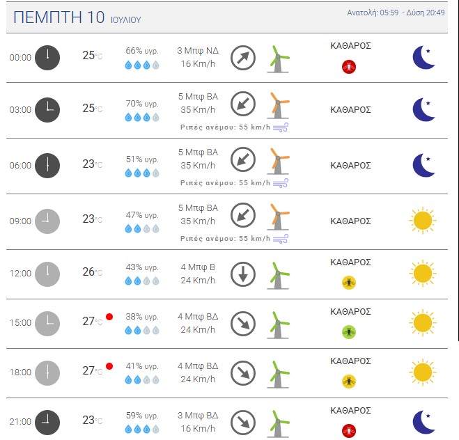Click the green windmill icon at 12:00
Image resolution: width=459 pixels, height=440 pixels.
[x=278, y=274]
